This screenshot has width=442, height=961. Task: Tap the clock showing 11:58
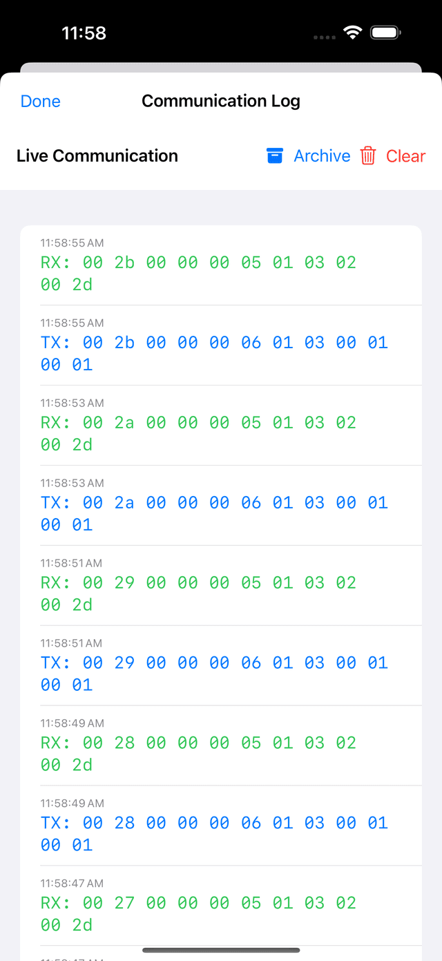[84, 32]
